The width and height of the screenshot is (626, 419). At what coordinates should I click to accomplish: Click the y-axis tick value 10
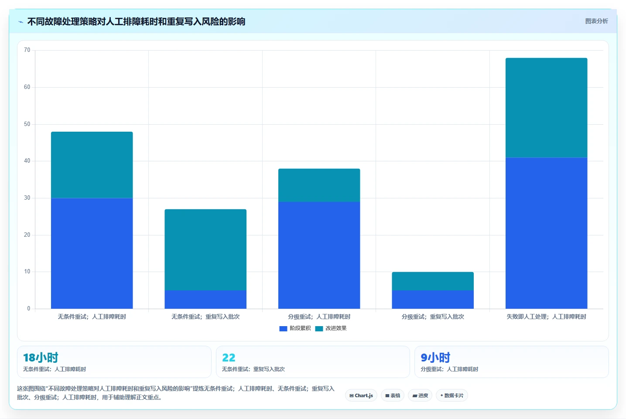(27, 272)
